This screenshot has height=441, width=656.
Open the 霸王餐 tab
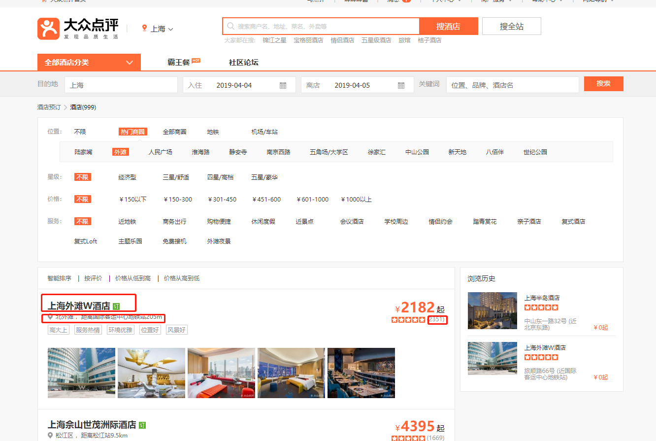178,62
